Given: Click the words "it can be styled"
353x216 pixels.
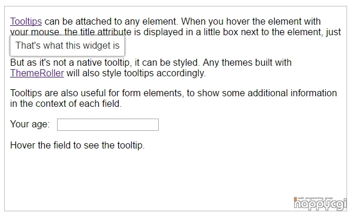Looking at the screenshot, I should click(167, 63).
